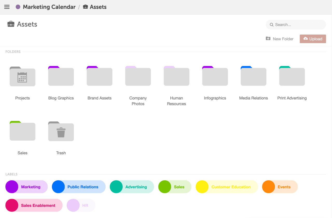The height and width of the screenshot is (218, 332).
Task: Open the Projects folder icon
Action: coord(23,76)
